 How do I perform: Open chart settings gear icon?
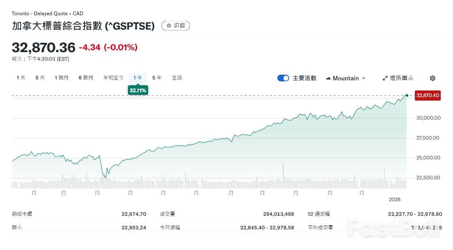pyautogui.click(x=433, y=78)
